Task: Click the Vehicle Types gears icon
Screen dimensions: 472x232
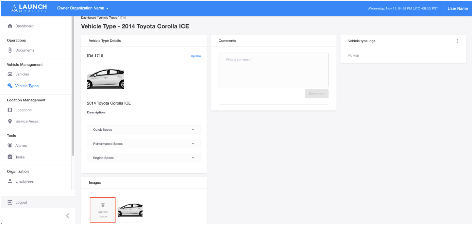Action: (10, 86)
